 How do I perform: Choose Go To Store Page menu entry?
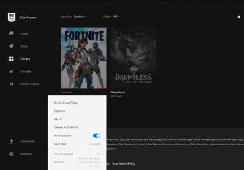click(65, 103)
